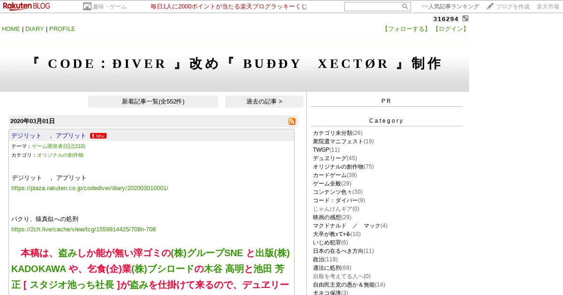Screen dimensions: 563x295
Task: Select category 政治(118)
Action: pos(325,259)
